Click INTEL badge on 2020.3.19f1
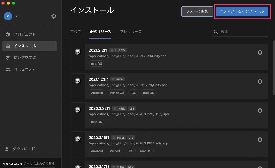Image resolution: width=275 pixels, height=168 pixels. [119, 138]
